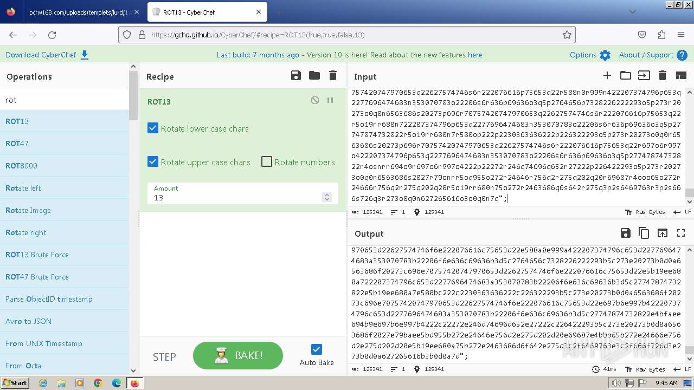Open the Options gear
The height and width of the screenshot is (390, 694).
coord(605,55)
